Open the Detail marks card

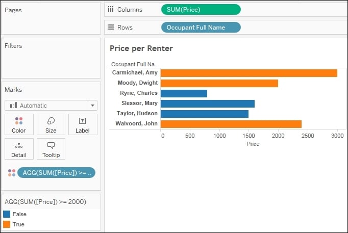[19, 149]
